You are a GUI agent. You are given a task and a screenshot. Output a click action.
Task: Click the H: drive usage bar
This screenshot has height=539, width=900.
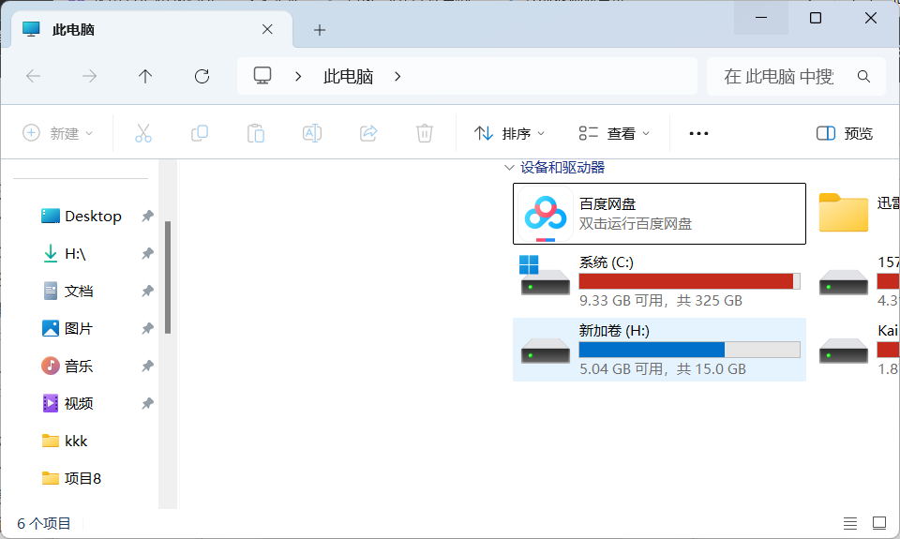[x=689, y=350]
